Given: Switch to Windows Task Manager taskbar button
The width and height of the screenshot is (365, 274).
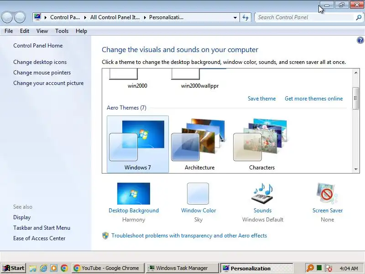Looking at the screenshot, I should pos(182,268).
